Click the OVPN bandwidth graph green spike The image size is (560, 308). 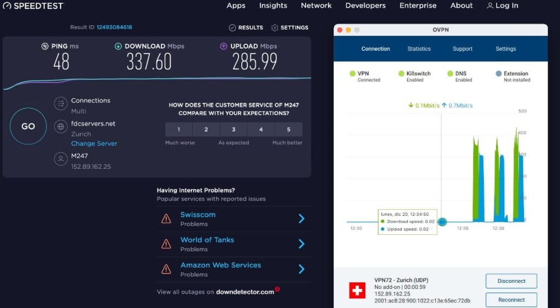pos(476,178)
